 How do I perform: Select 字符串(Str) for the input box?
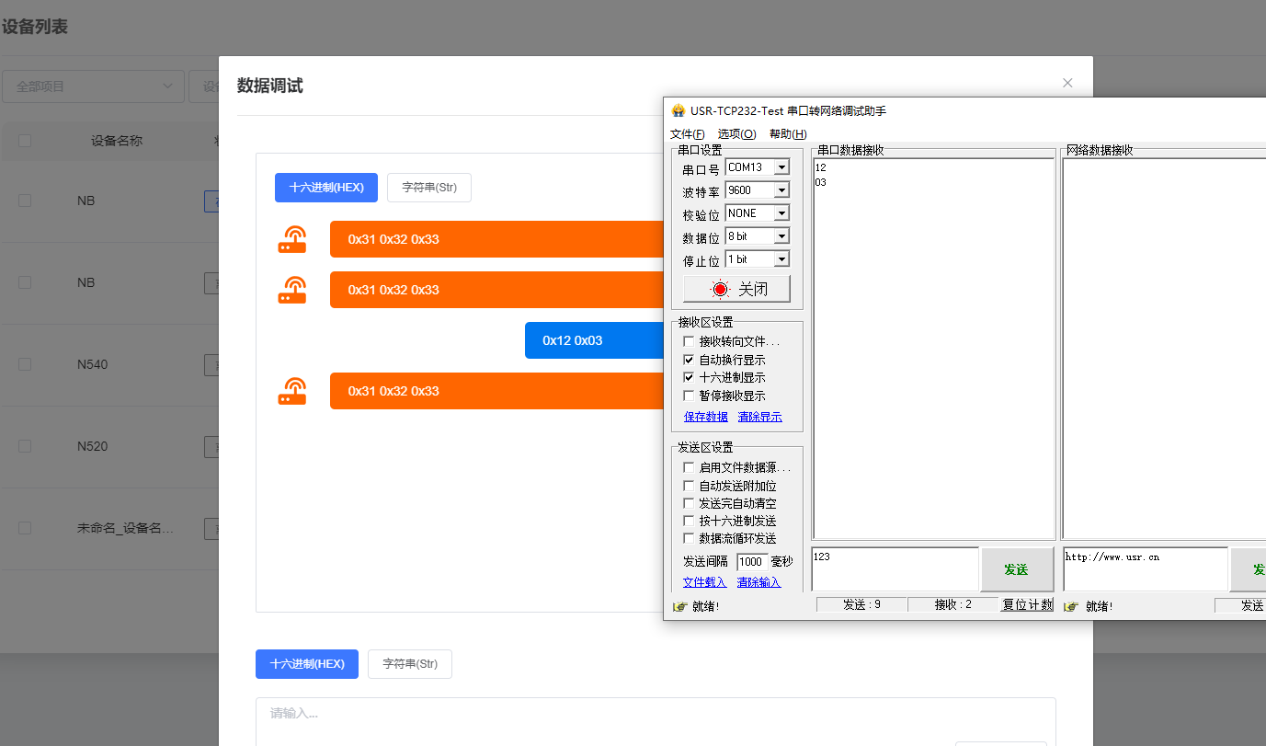410,663
